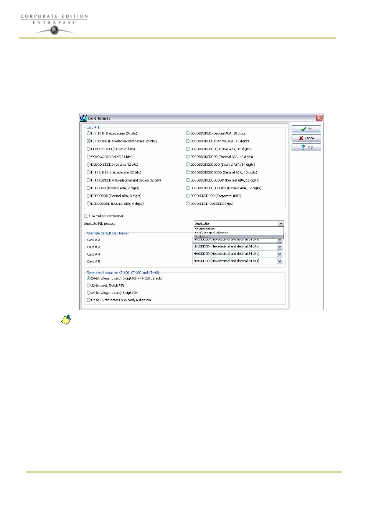The height and width of the screenshot is (518, 366).
Task: Click the Card # 3 label
Action: point(93,247)
